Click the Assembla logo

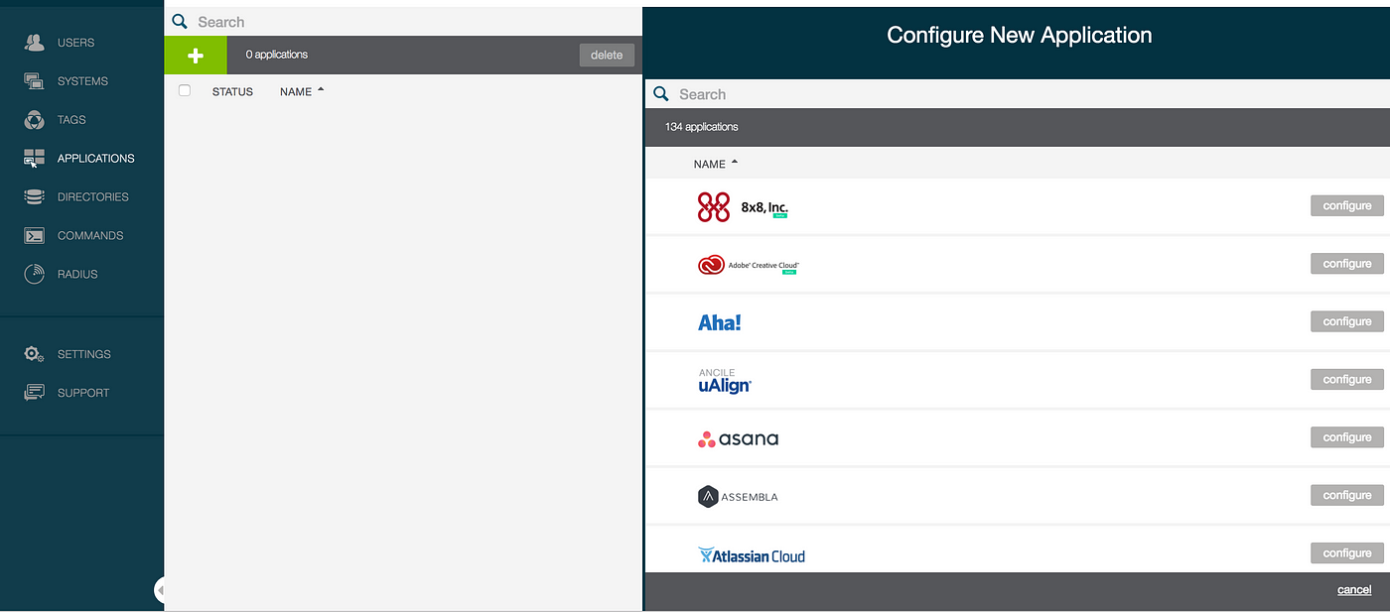pyautogui.click(x=738, y=496)
